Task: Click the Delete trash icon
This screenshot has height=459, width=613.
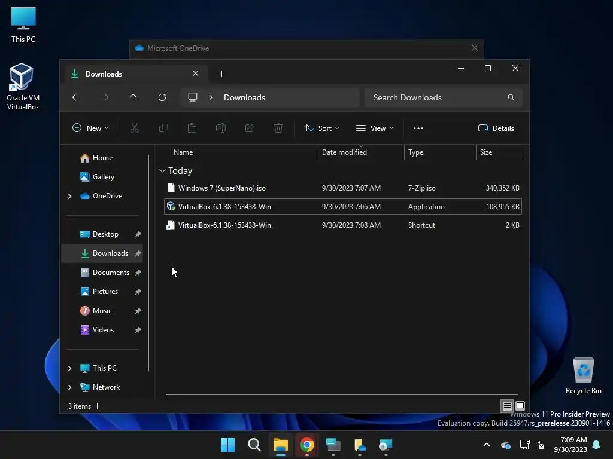Action: 278,128
